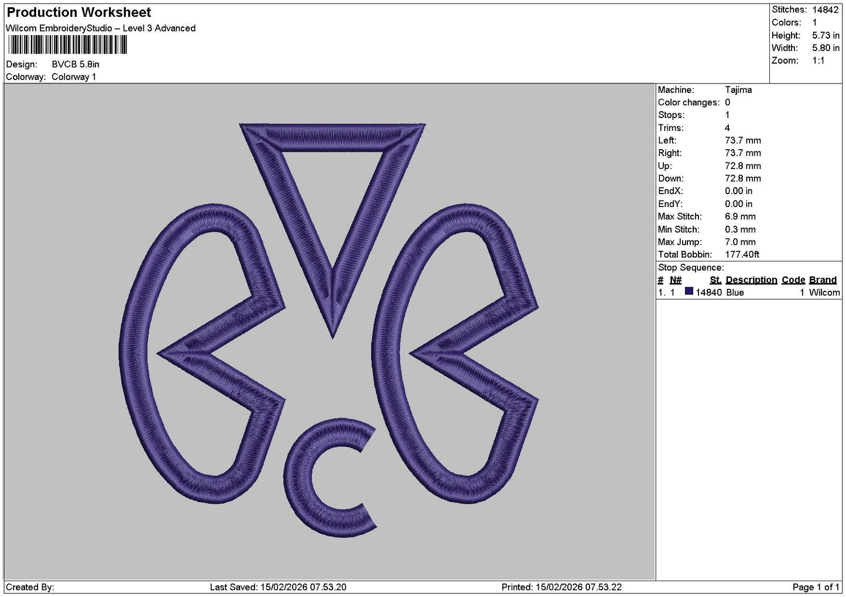The image size is (846, 597).
Task: Click the "Right:" label
Action: 670,153
